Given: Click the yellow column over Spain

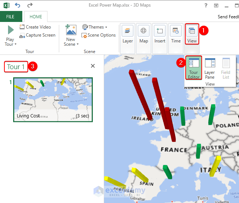Looking at the screenshot, I should pyautogui.click(x=140, y=175).
